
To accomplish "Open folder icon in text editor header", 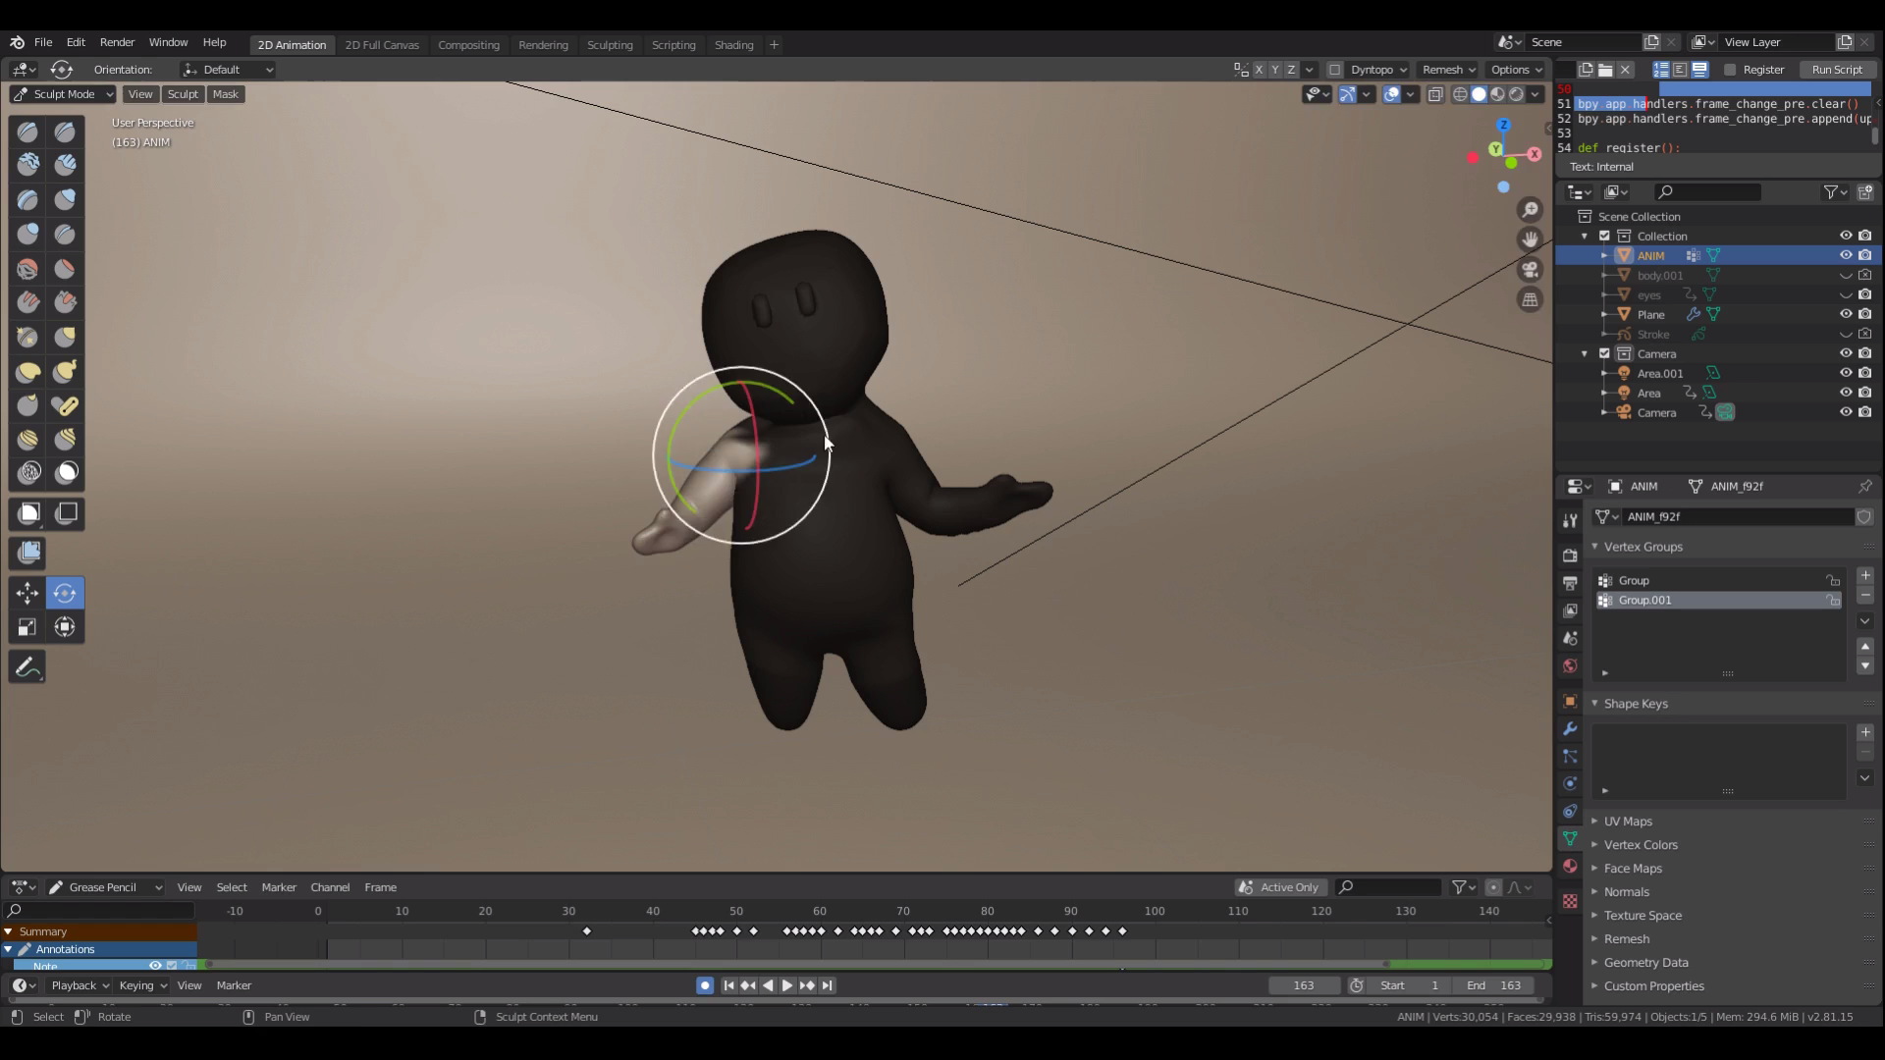I will tap(1605, 70).
